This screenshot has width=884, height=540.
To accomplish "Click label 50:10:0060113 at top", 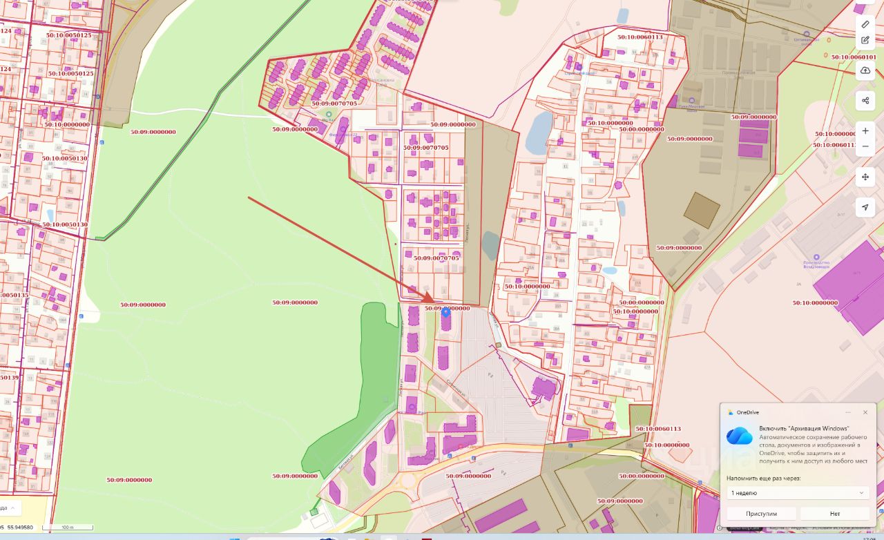I will [x=640, y=37].
